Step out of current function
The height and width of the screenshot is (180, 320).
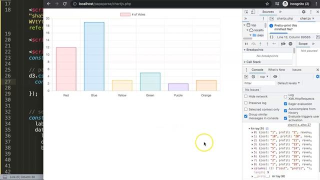pos(267,44)
